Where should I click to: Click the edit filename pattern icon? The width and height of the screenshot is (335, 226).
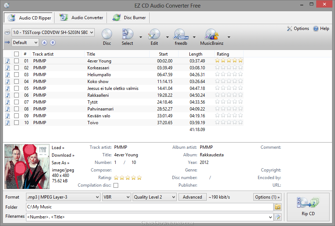pyautogui.click(x=278, y=217)
